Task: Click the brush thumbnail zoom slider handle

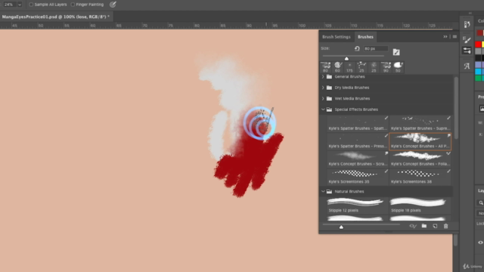Action: point(341,227)
